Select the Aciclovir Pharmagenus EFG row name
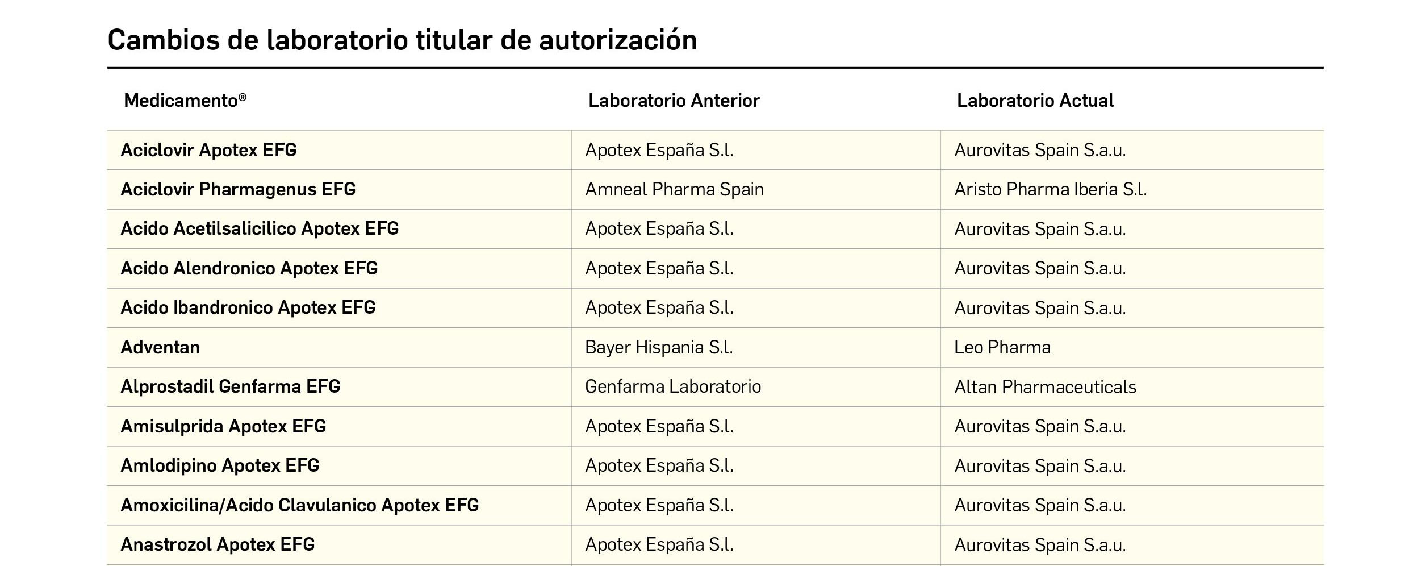Viewport: 1409px width, 566px height. (x=238, y=189)
